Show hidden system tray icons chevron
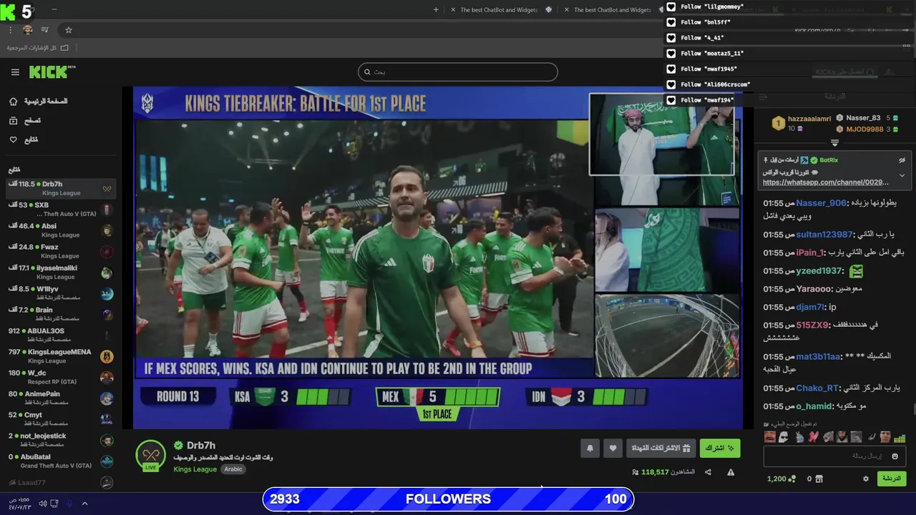The width and height of the screenshot is (916, 515). (84, 504)
